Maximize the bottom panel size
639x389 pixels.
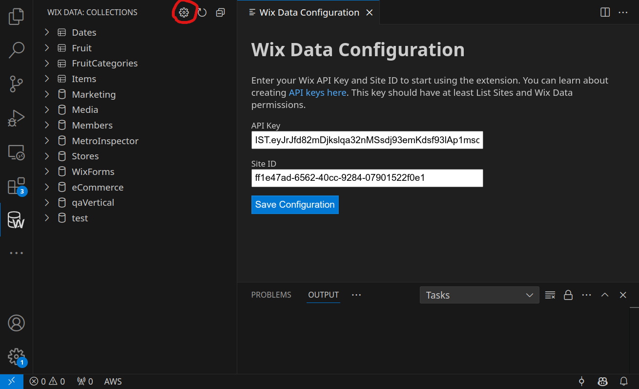click(x=605, y=295)
